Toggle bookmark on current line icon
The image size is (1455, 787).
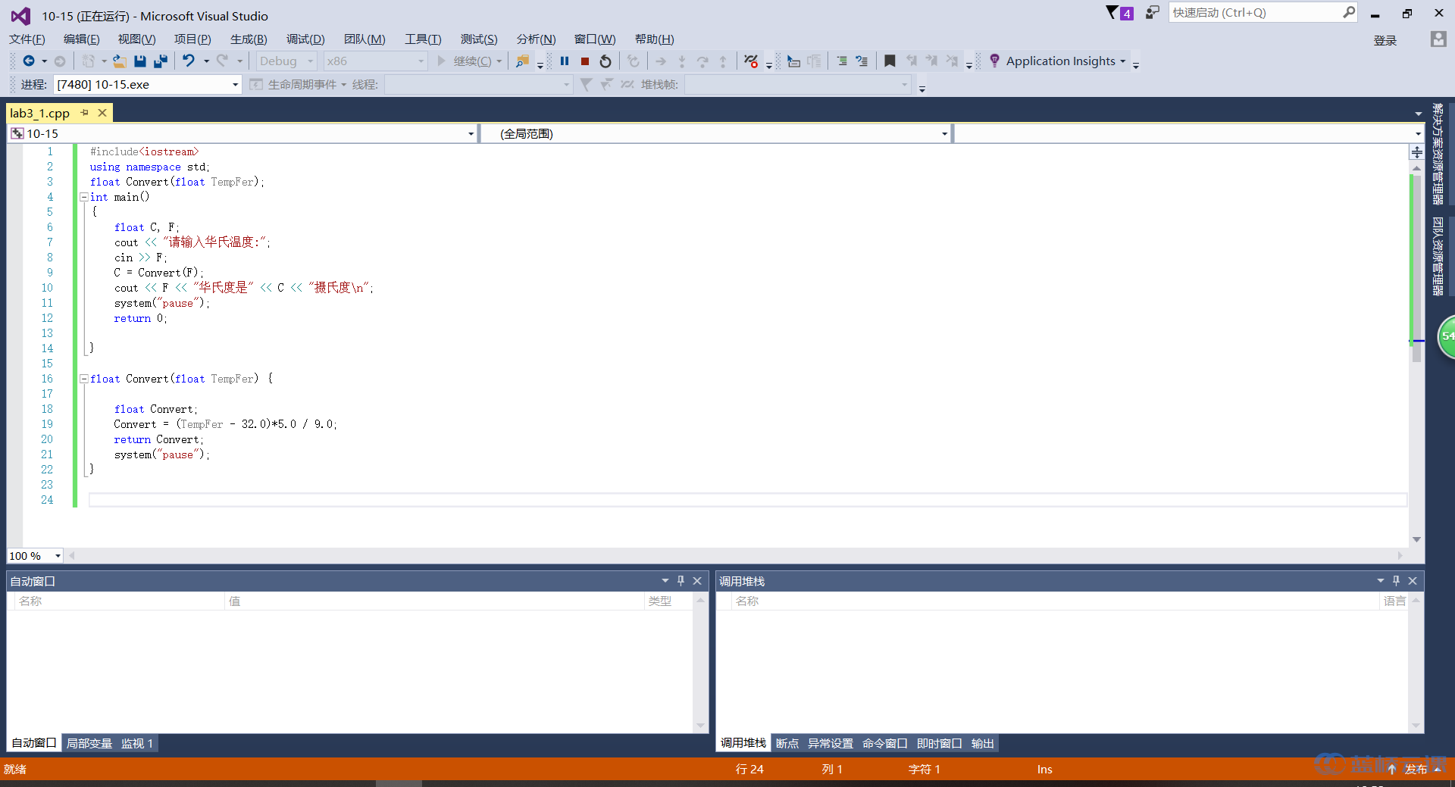[x=890, y=61]
